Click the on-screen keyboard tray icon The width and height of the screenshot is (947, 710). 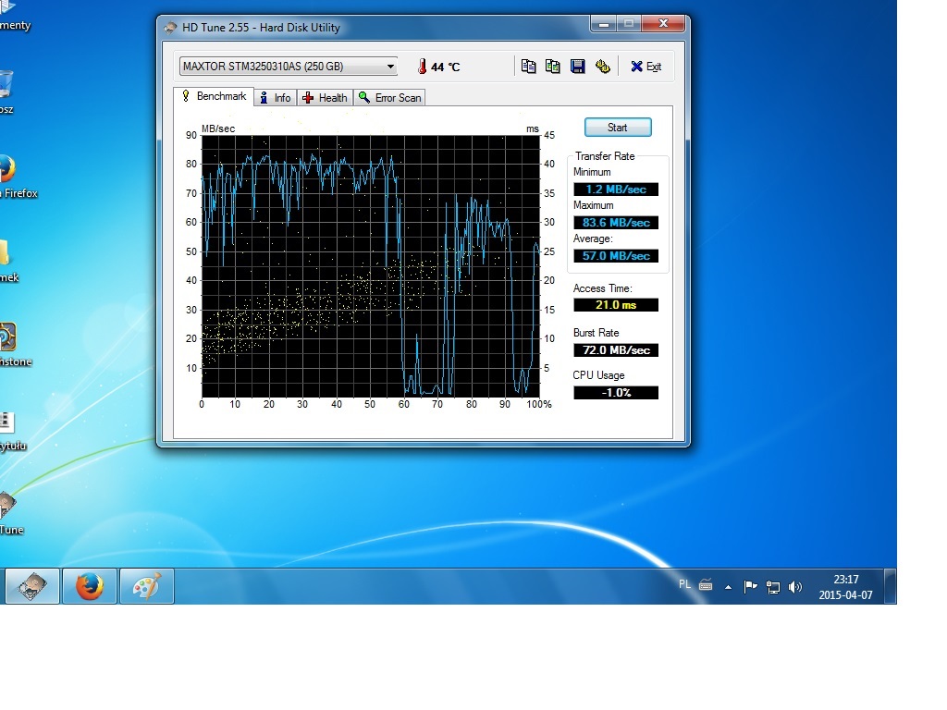pos(706,584)
